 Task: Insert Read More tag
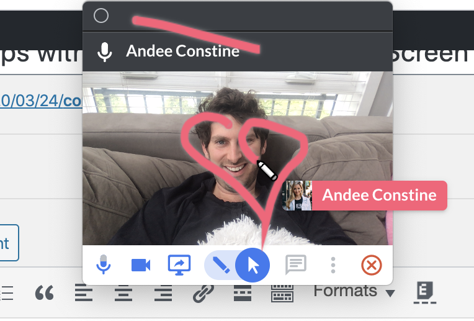[243, 292]
